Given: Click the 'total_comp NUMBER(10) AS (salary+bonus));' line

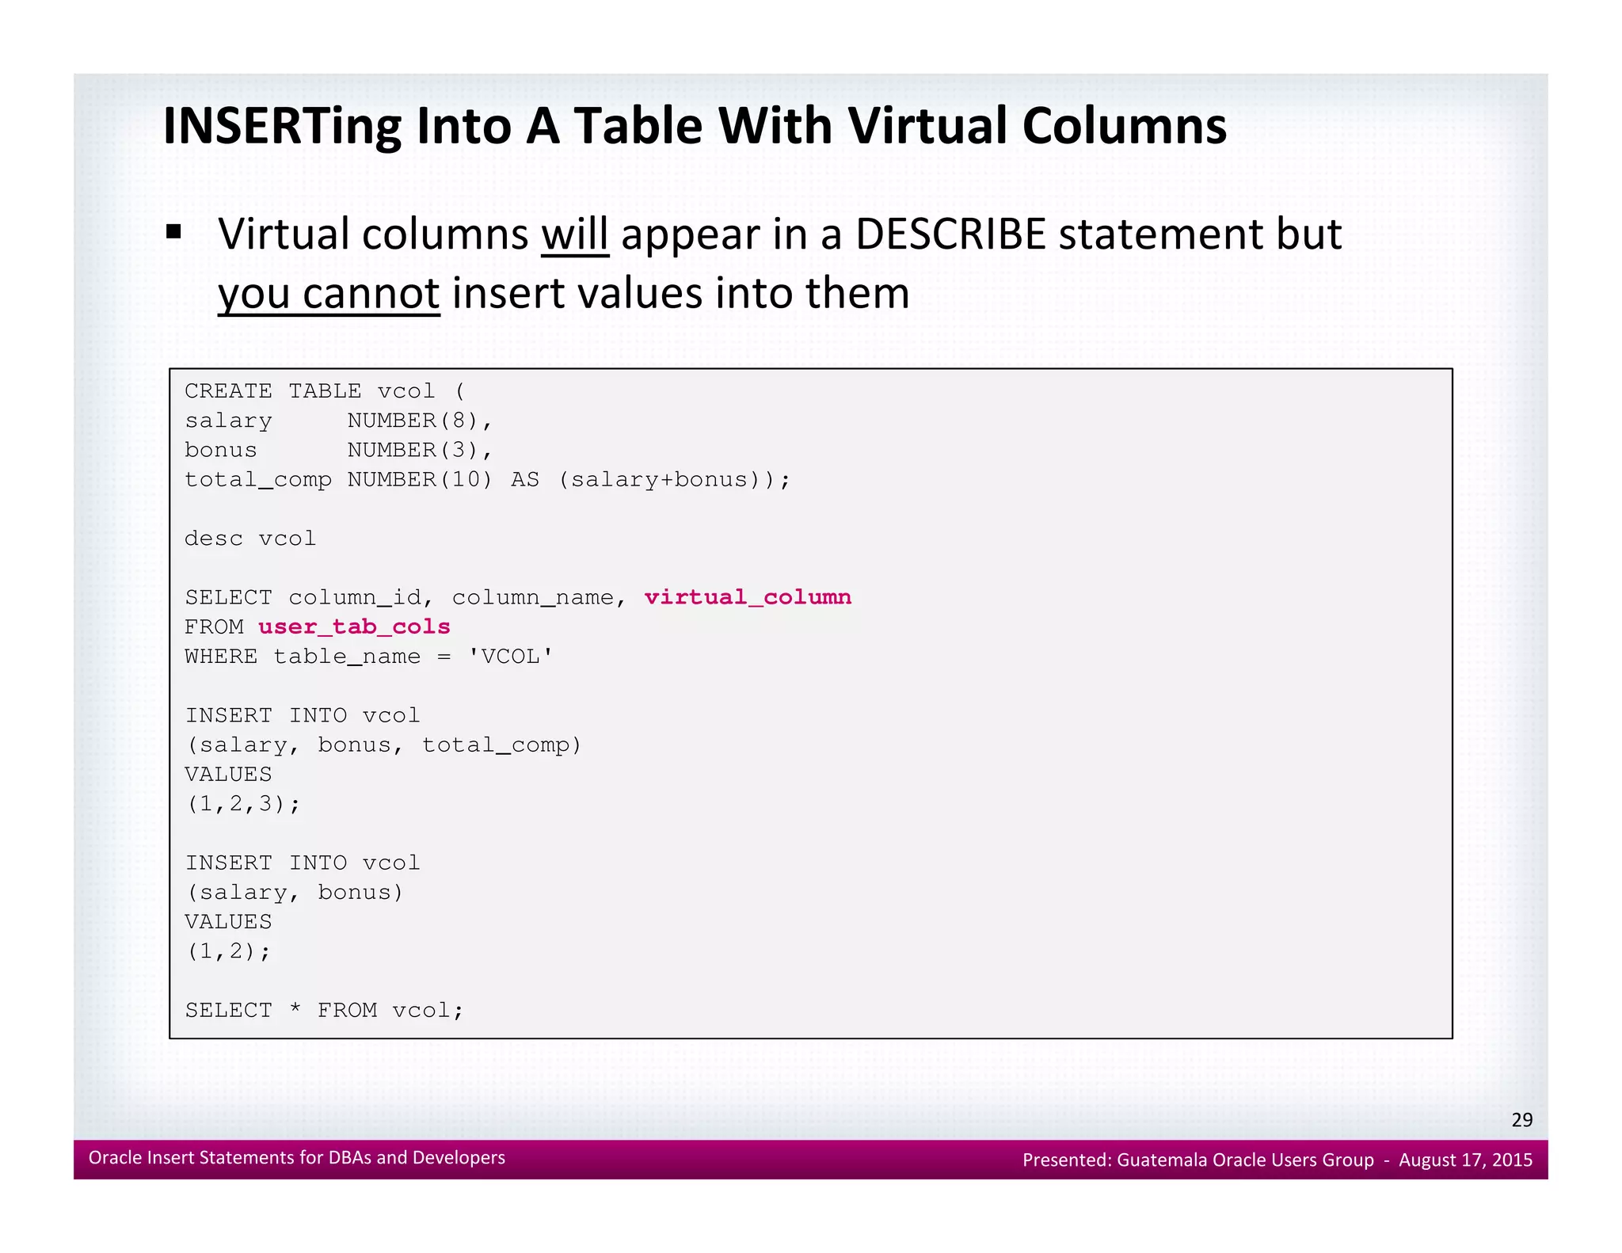Looking at the screenshot, I should 487,480.
